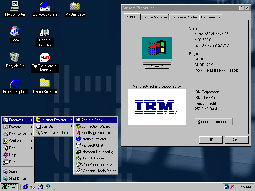Select Programs in the Start menu

[x=18, y=120]
